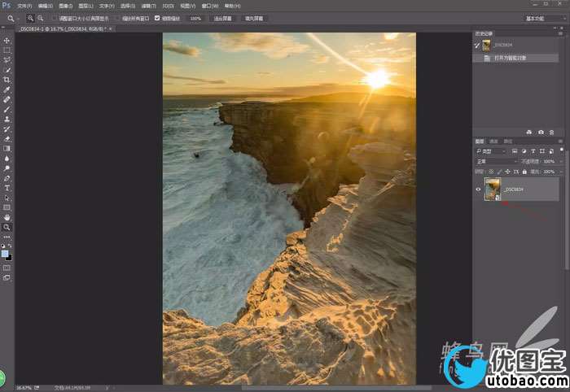Switch to the Paths tab

507,142
